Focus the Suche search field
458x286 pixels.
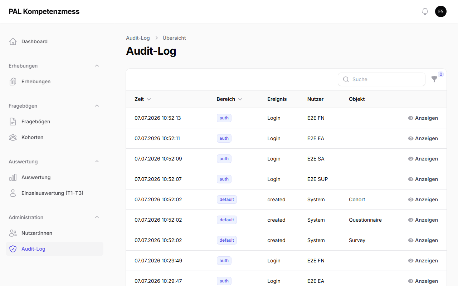click(x=381, y=79)
